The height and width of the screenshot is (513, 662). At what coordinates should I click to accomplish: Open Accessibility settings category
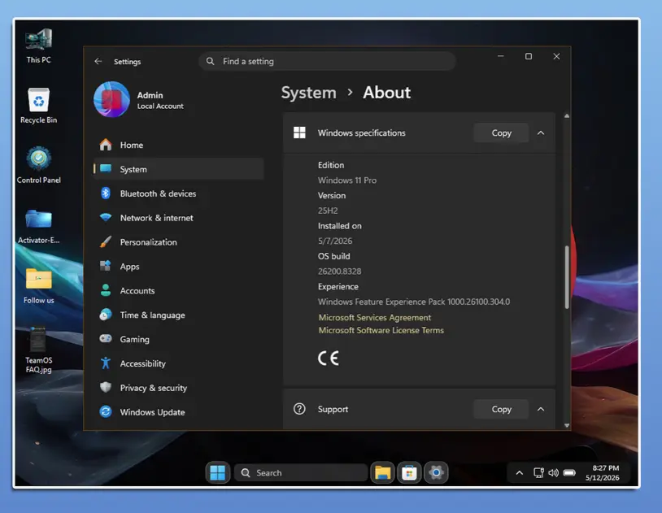(179, 363)
